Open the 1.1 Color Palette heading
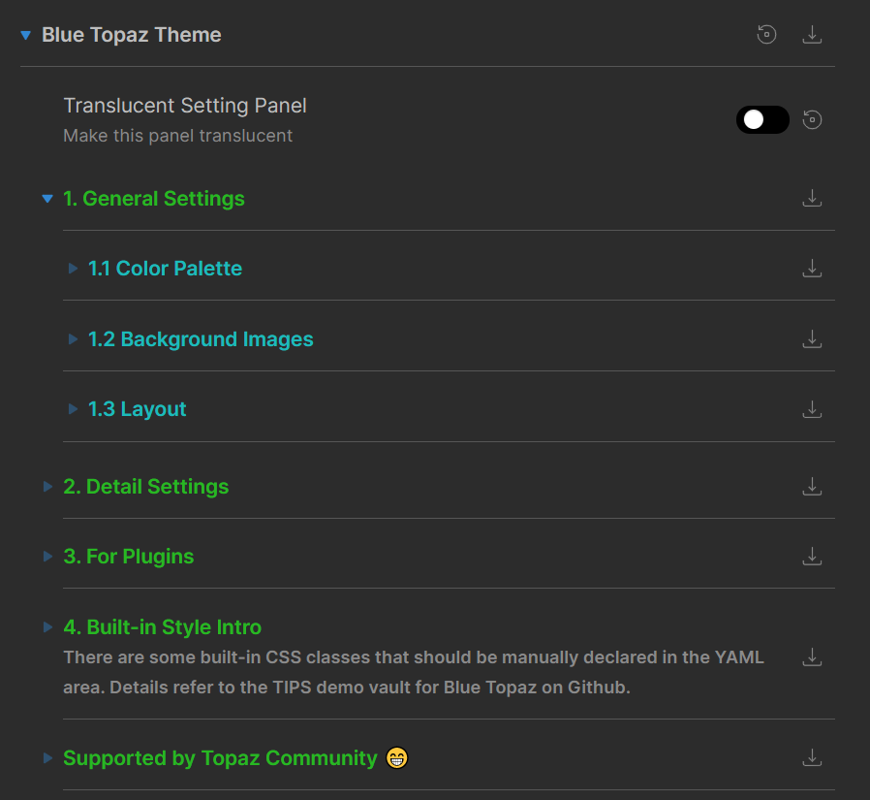The height and width of the screenshot is (800, 870). pos(165,269)
